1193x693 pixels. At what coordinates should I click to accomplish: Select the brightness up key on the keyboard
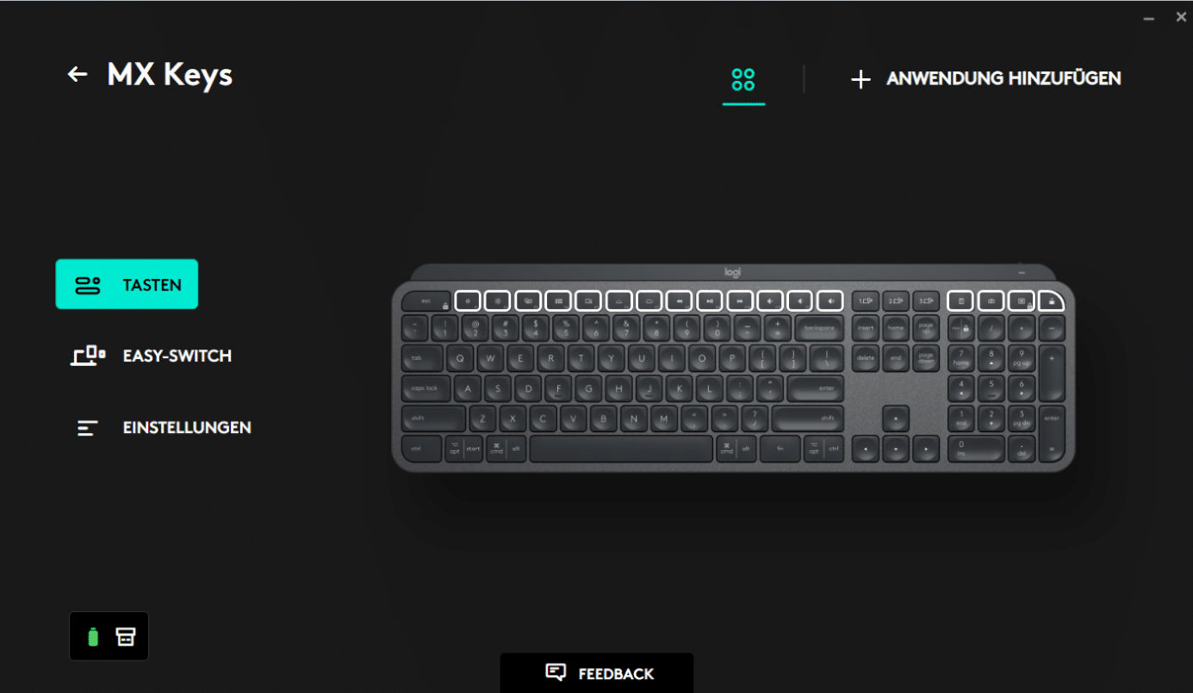point(498,300)
